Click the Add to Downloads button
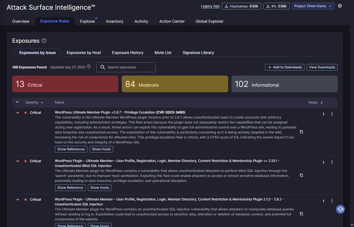Screen dimensions: 354x227 point(285,67)
